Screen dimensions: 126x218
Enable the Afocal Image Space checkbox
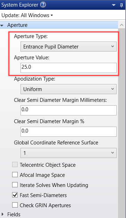pyautogui.click(x=15, y=175)
